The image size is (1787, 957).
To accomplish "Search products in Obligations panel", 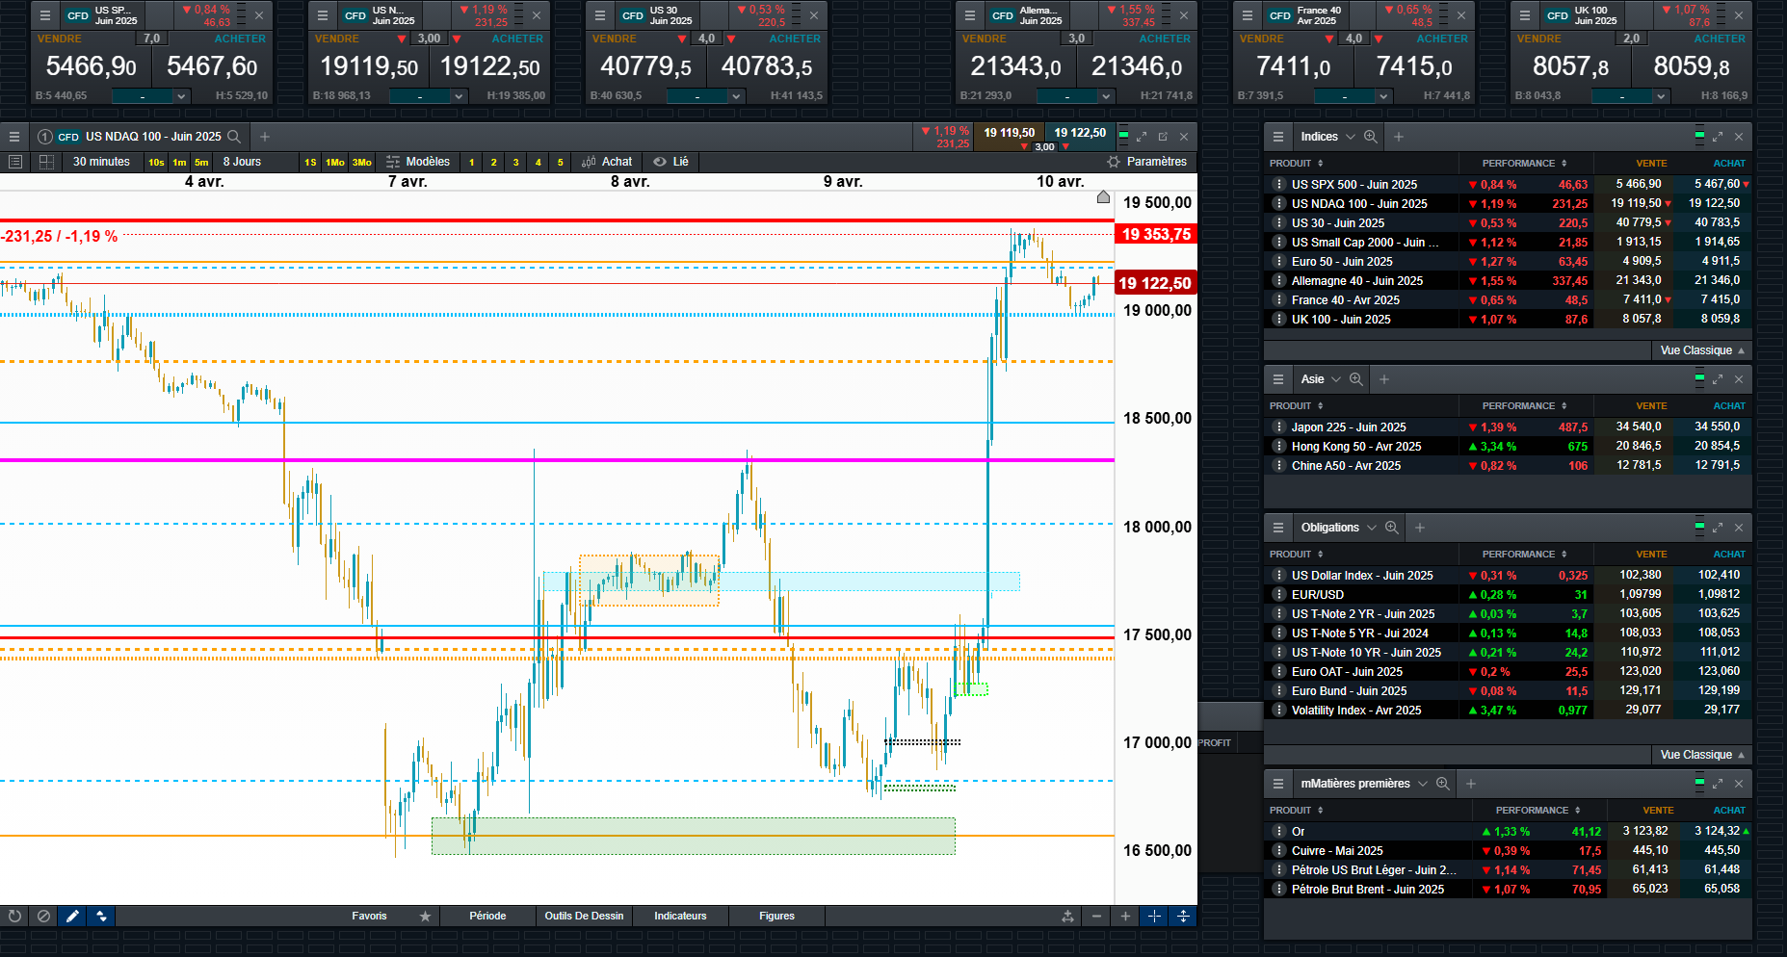I will tap(1392, 528).
